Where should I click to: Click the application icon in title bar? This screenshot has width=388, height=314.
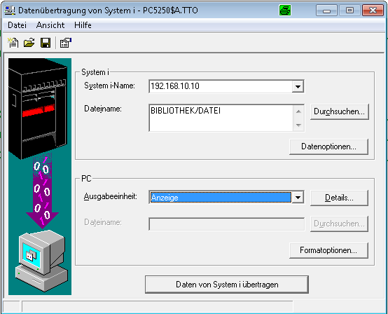(x=10, y=11)
